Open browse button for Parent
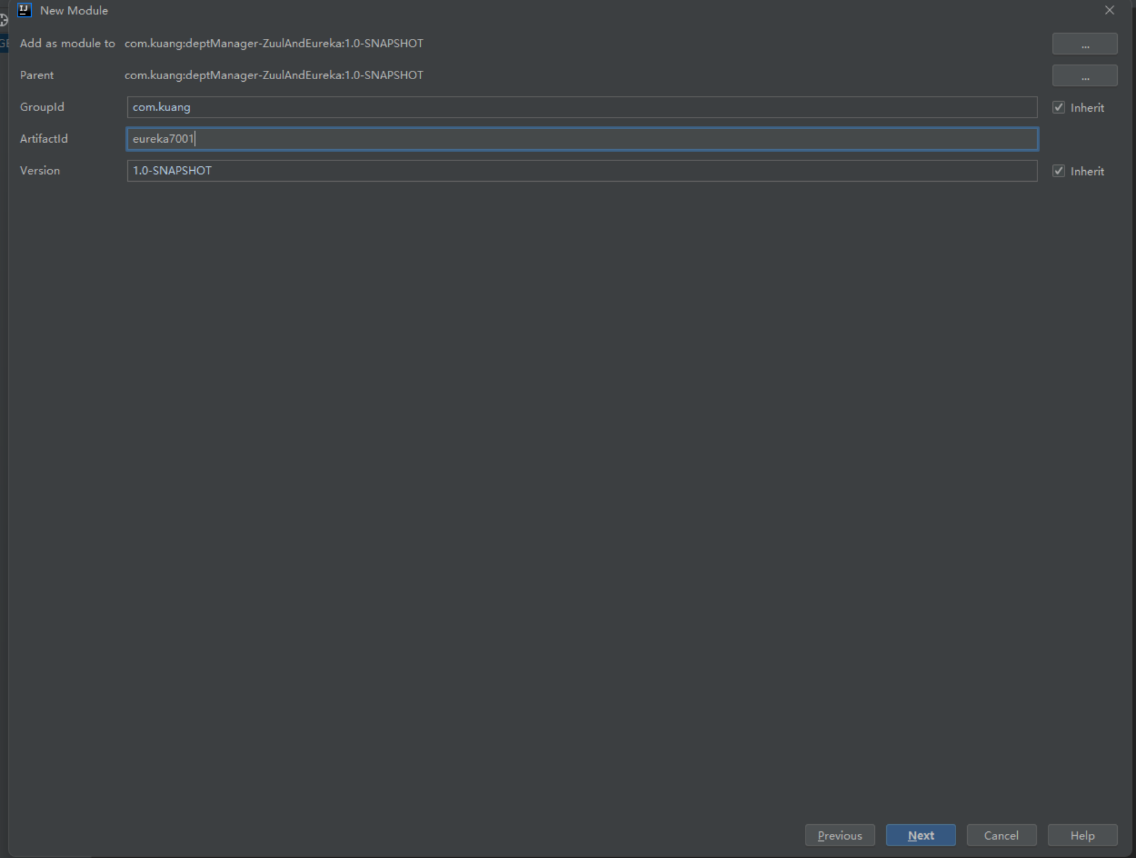The height and width of the screenshot is (858, 1136). click(x=1085, y=76)
